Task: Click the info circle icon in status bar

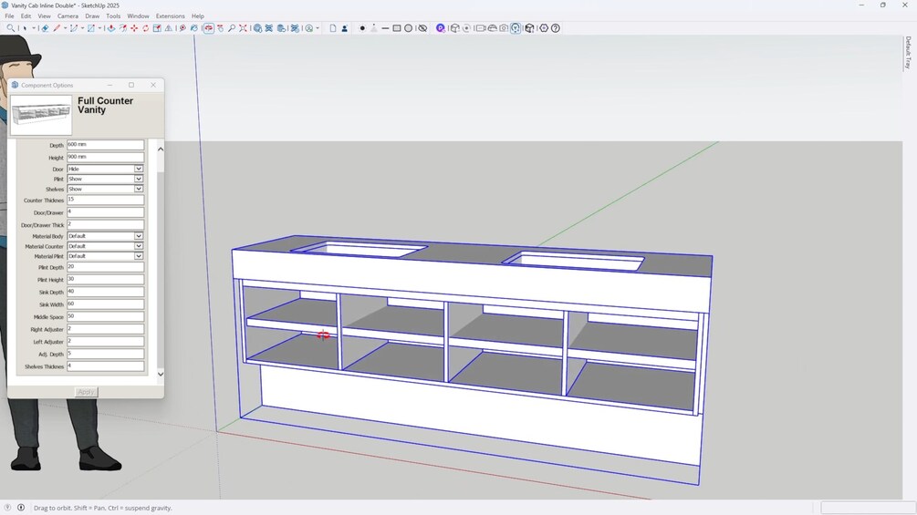Action: tap(21, 508)
